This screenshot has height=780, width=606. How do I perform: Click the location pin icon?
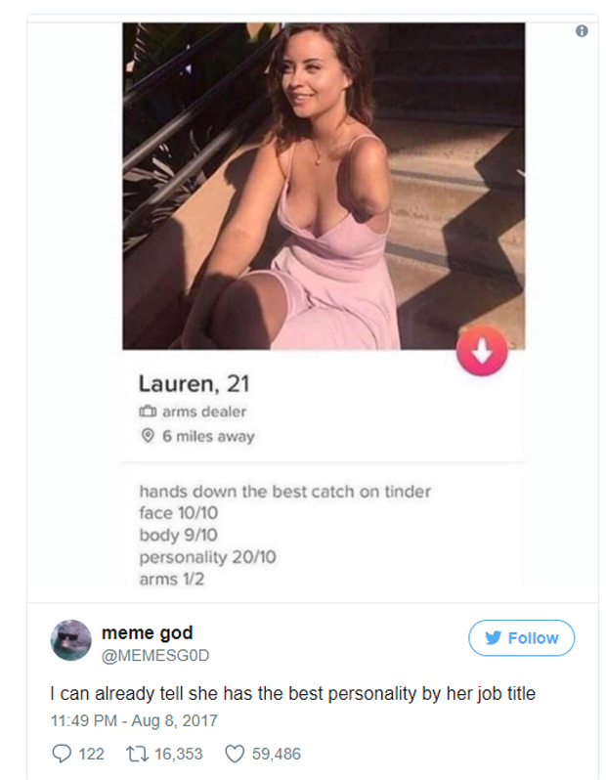click(148, 436)
